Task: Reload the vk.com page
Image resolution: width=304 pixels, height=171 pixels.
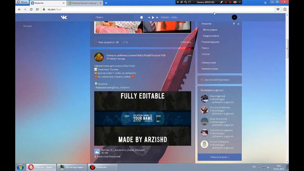Action: tap(31, 9)
